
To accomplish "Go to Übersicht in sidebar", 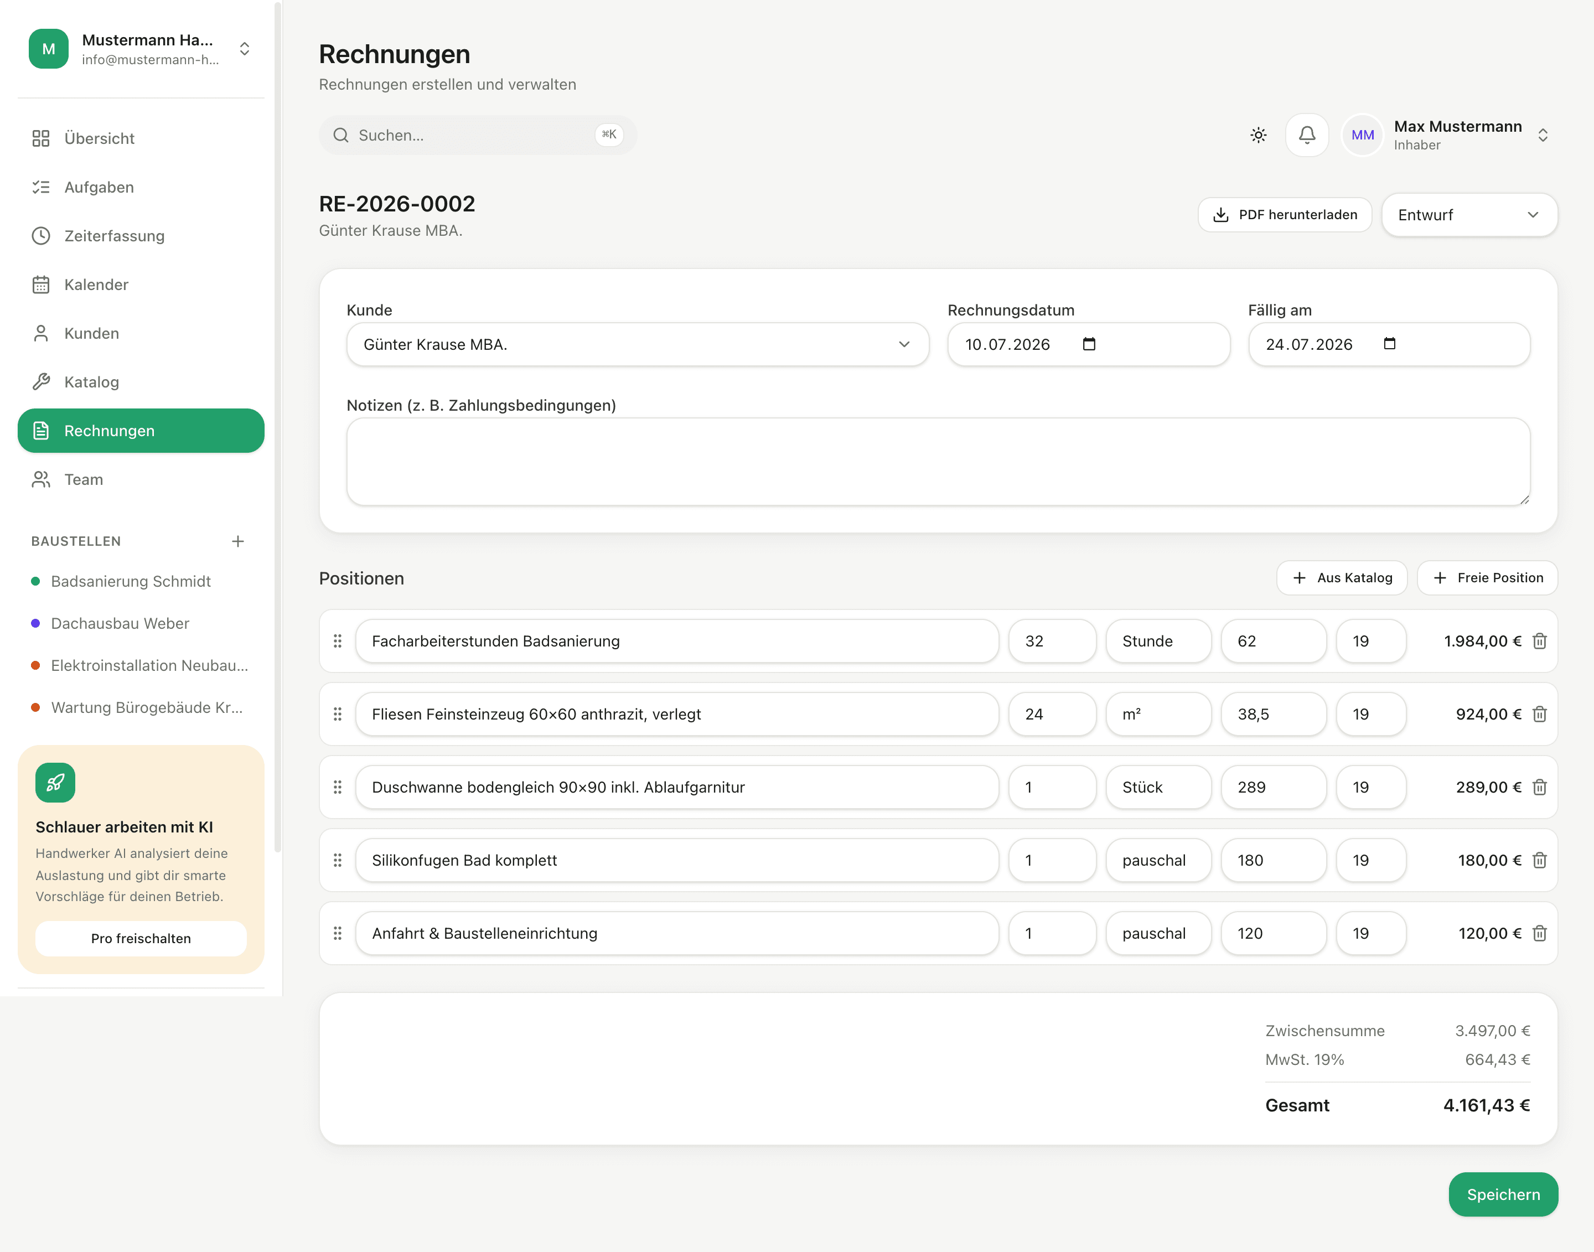I will [x=141, y=138].
